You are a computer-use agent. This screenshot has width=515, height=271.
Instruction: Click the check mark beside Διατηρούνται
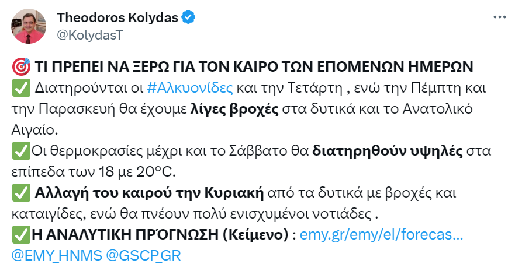pos(18,89)
